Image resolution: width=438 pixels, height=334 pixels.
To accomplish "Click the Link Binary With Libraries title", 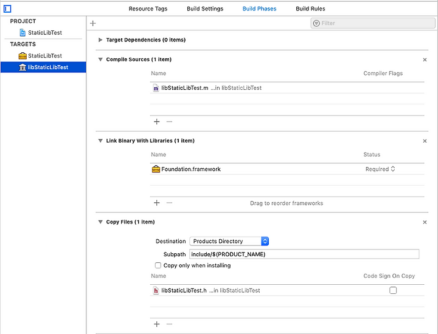I will [x=150, y=141].
